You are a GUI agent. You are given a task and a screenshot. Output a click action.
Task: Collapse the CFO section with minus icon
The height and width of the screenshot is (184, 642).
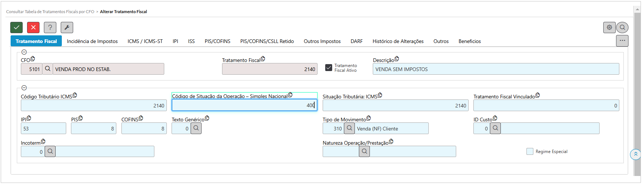(x=24, y=52)
